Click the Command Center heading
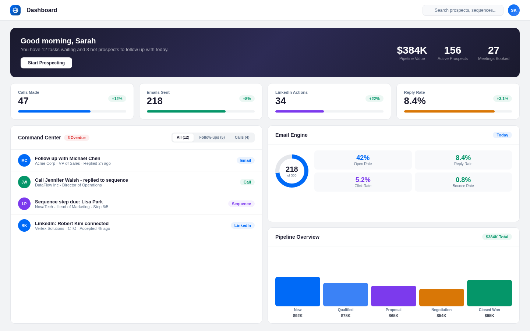 39,138
